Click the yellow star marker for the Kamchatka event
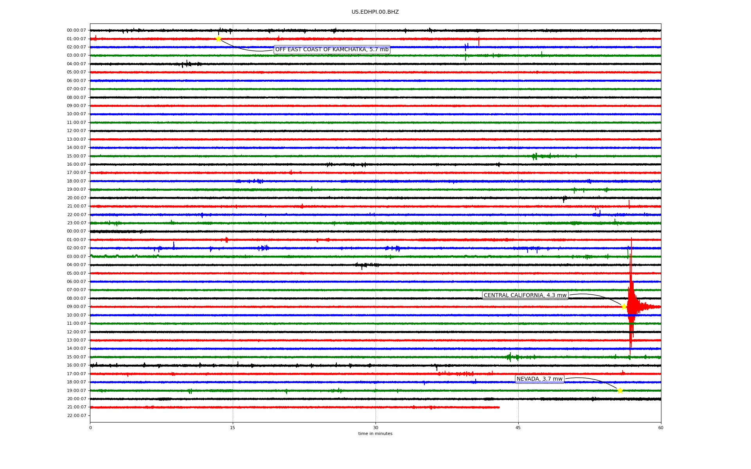 218,39
